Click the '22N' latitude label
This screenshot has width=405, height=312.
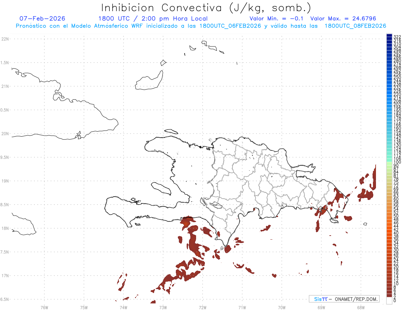click(x=5, y=39)
